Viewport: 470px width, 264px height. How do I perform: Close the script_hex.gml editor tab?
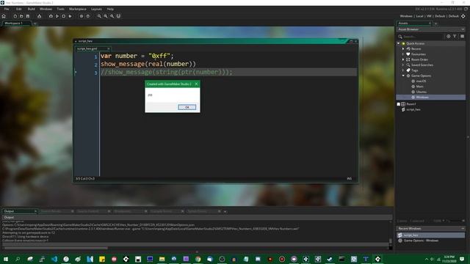pyautogui.click(x=109, y=48)
